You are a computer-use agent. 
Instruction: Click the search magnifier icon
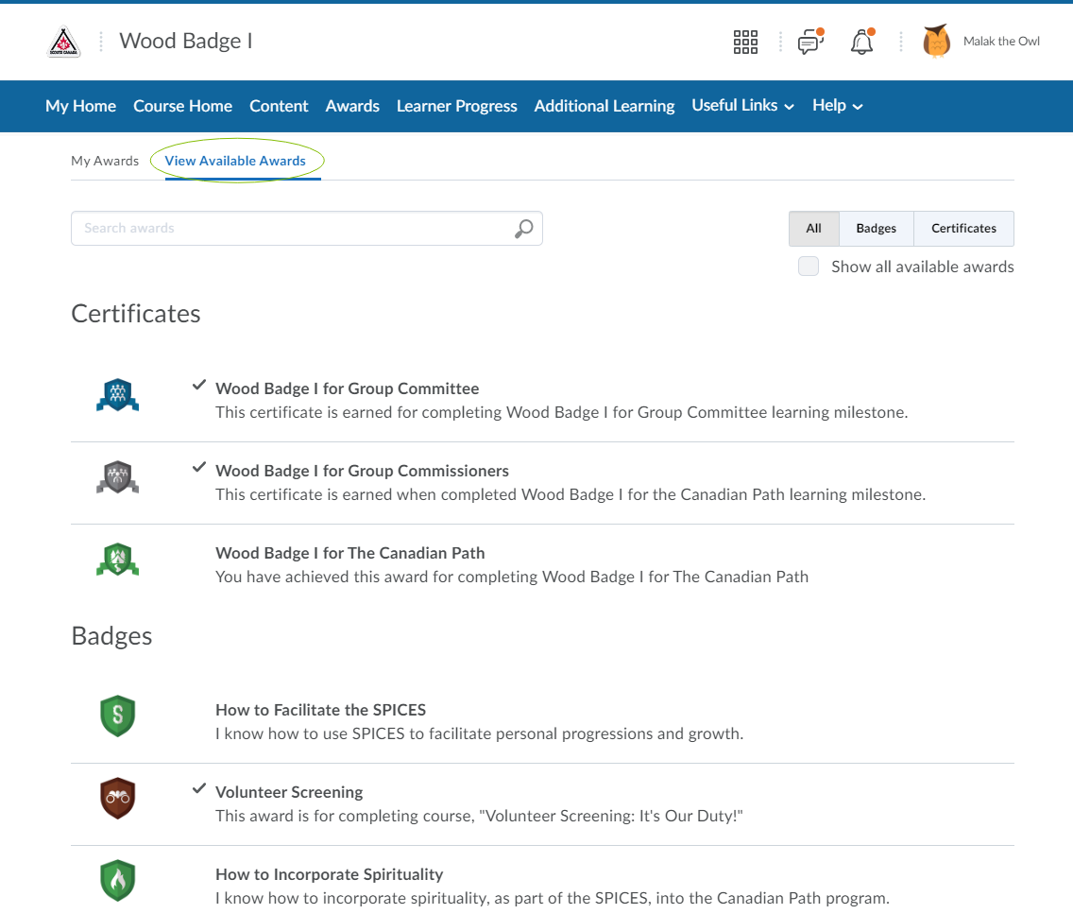[523, 229]
